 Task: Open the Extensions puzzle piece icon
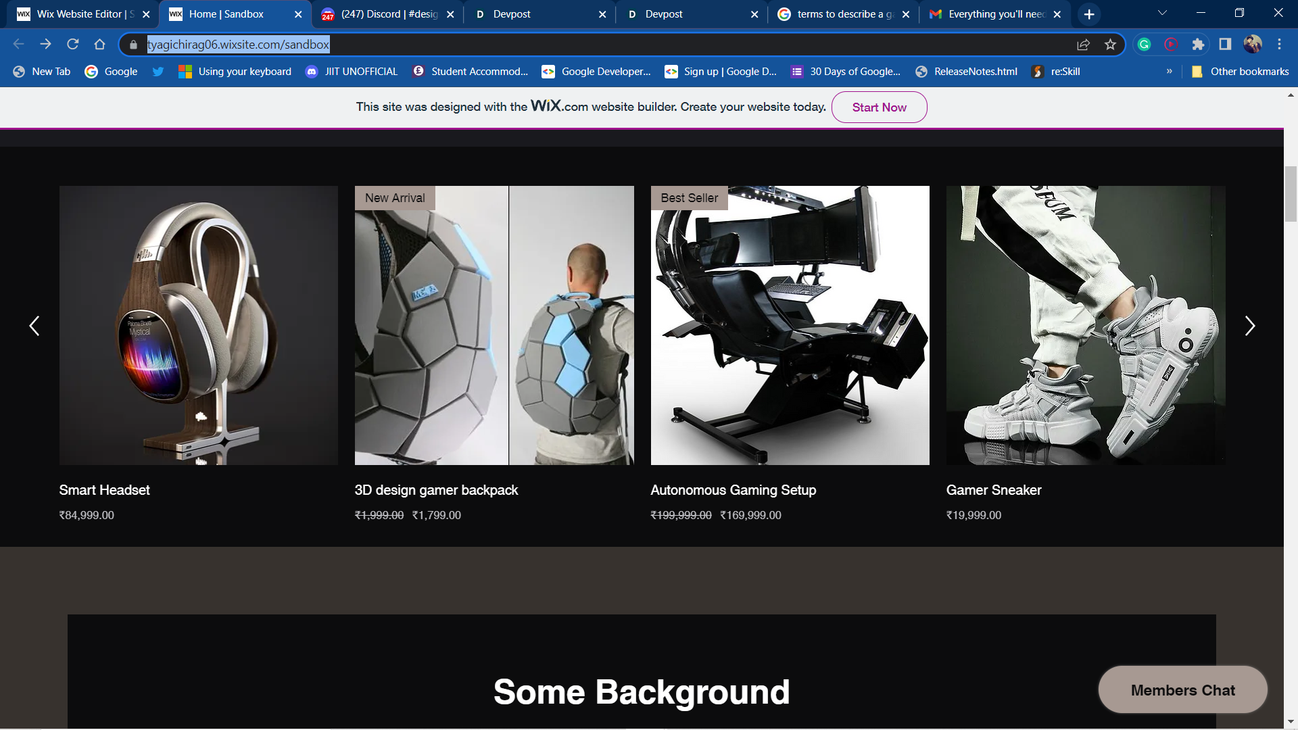tap(1198, 45)
